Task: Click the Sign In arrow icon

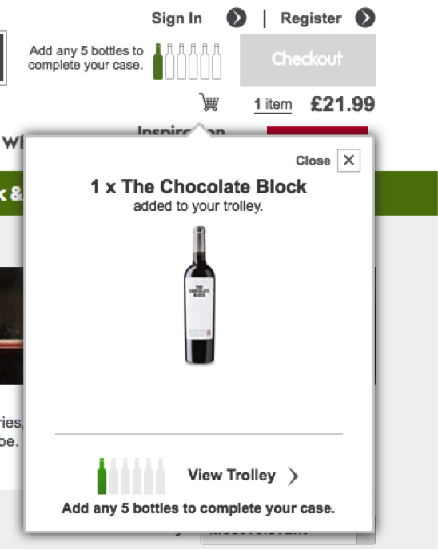Action: pyautogui.click(x=237, y=18)
